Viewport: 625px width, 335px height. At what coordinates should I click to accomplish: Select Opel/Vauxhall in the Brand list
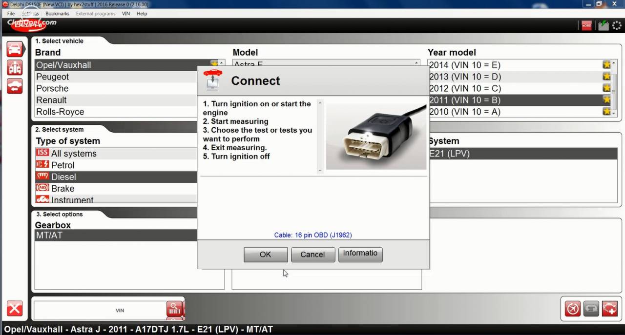[x=116, y=65]
